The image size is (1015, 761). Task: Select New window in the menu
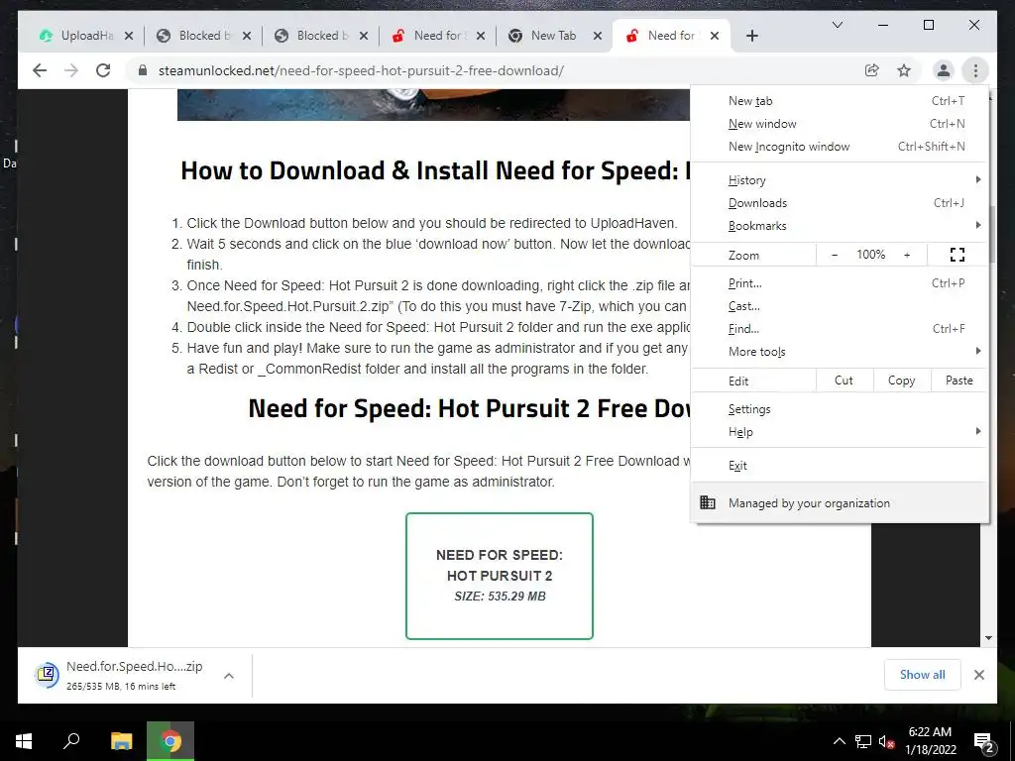point(840,124)
